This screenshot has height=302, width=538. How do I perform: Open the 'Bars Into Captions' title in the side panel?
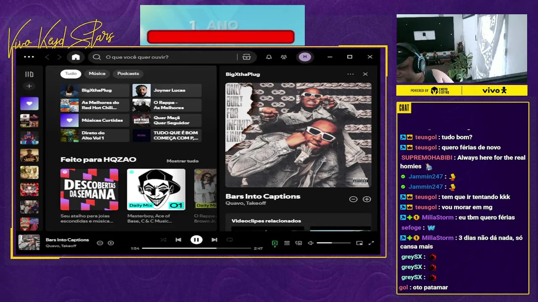coord(263,196)
